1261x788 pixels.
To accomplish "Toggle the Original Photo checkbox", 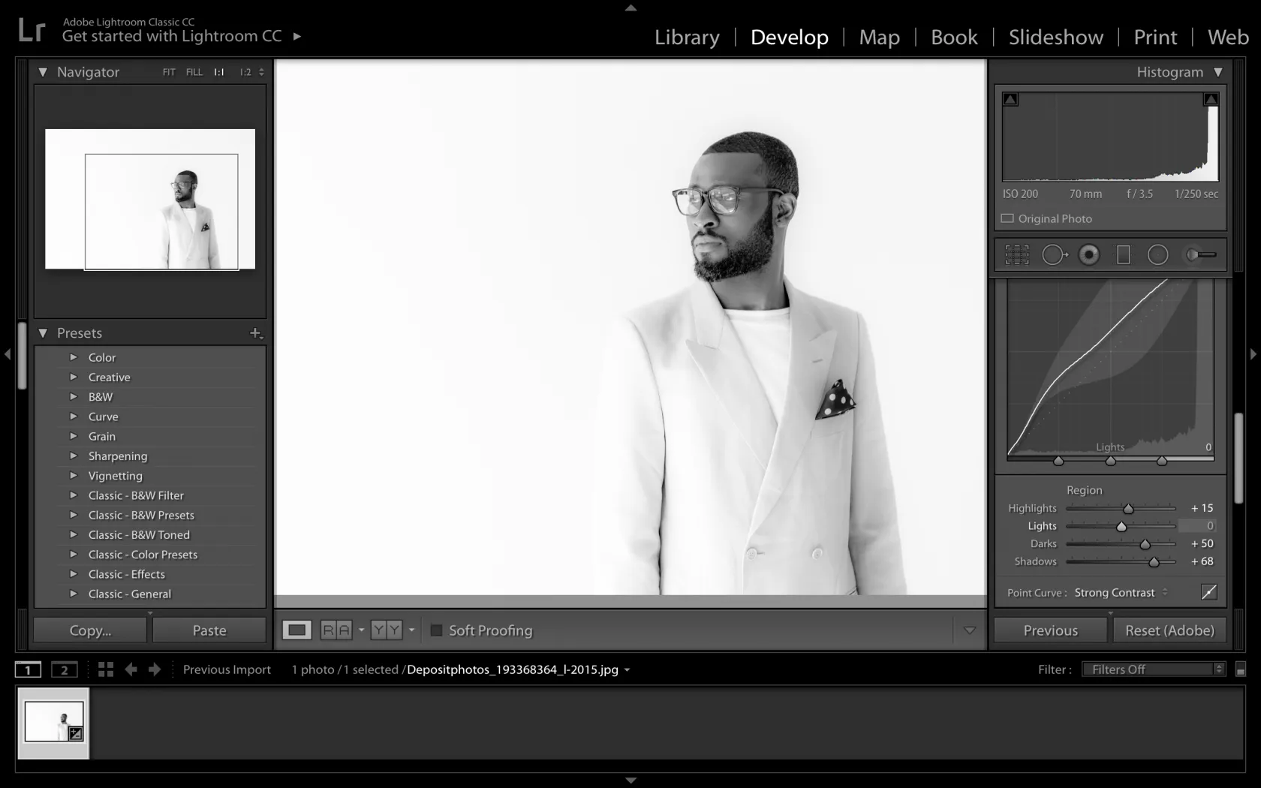I will pyautogui.click(x=1008, y=218).
